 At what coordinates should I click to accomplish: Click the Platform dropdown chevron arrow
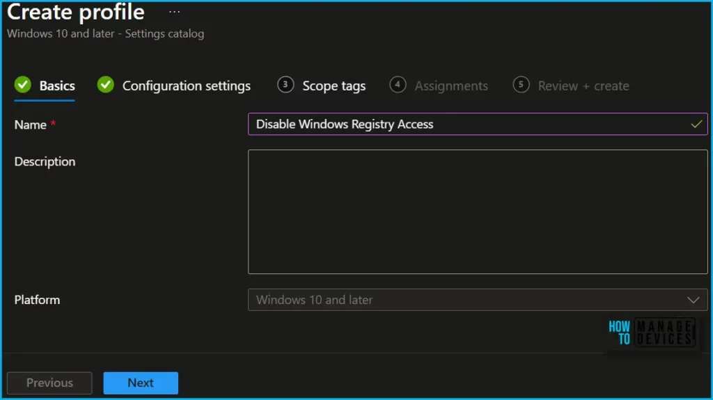(x=693, y=300)
